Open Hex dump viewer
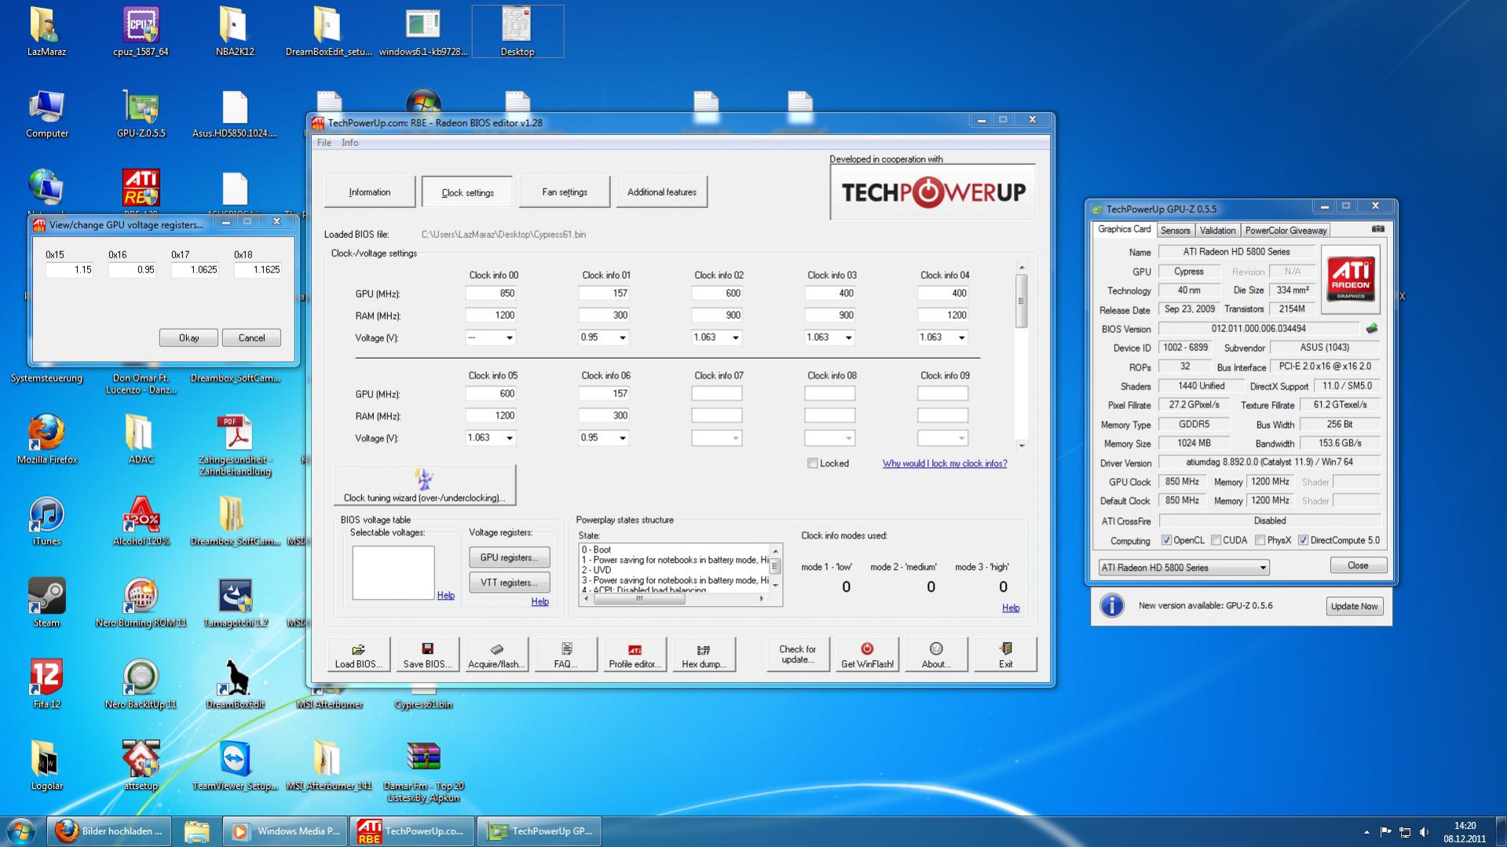This screenshot has height=847, width=1507. coord(704,655)
